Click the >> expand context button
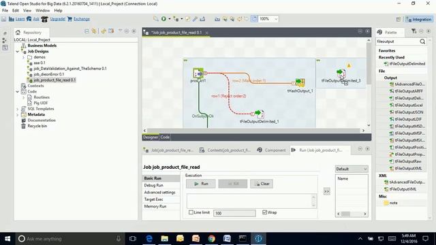436x245 pixels. 327,191
